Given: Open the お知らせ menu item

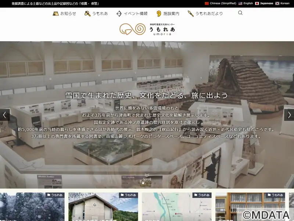Looking at the screenshot, I should pyautogui.click(x=68, y=14).
